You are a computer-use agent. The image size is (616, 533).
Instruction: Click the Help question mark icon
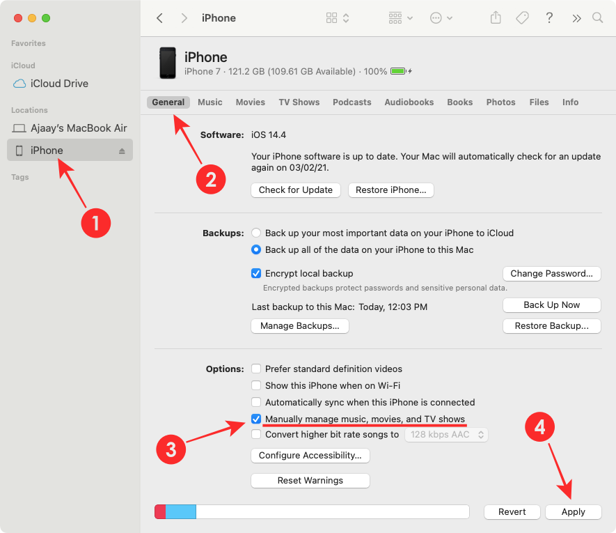click(x=549, y=18)
